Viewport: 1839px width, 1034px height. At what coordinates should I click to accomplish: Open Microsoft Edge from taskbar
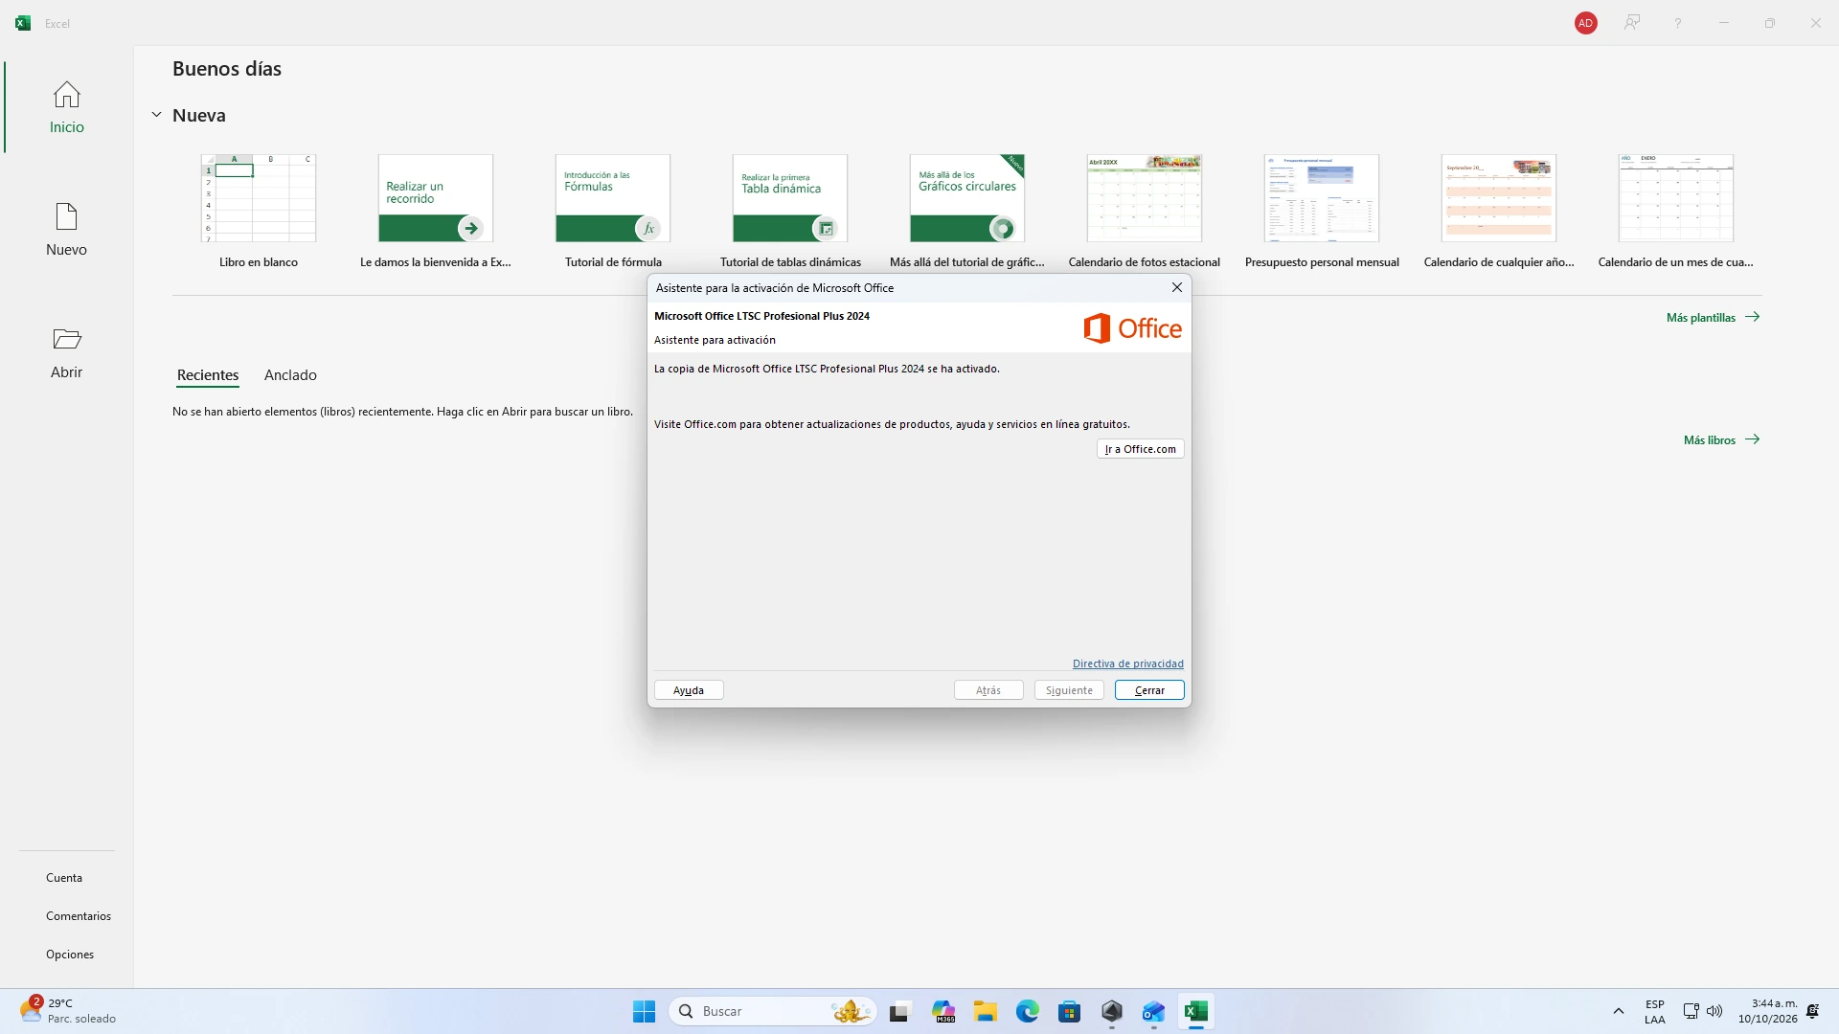coord(1027,1011)
